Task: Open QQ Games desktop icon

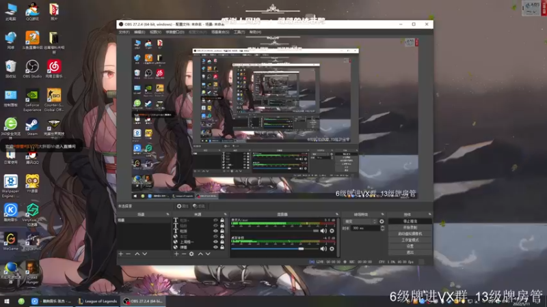Action: pos(32,12)
